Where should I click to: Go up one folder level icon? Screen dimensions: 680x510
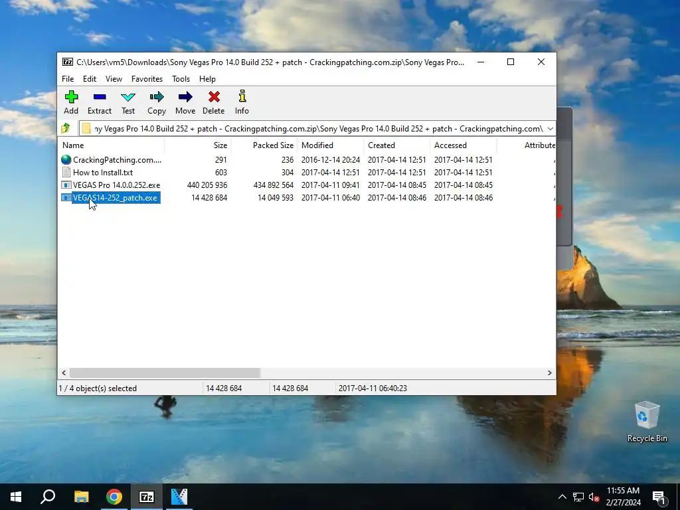coord(66,128)
